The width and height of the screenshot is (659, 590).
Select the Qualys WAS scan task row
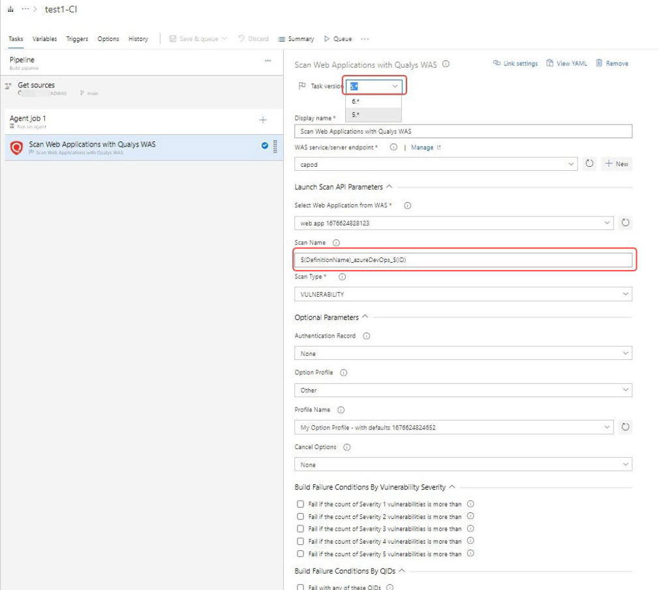144,147
